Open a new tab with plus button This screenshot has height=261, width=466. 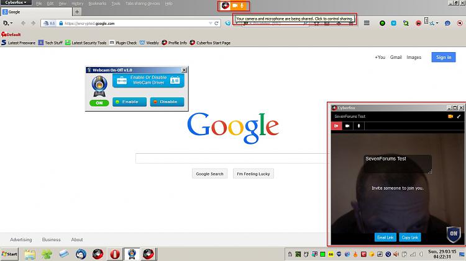click(77, 12)
